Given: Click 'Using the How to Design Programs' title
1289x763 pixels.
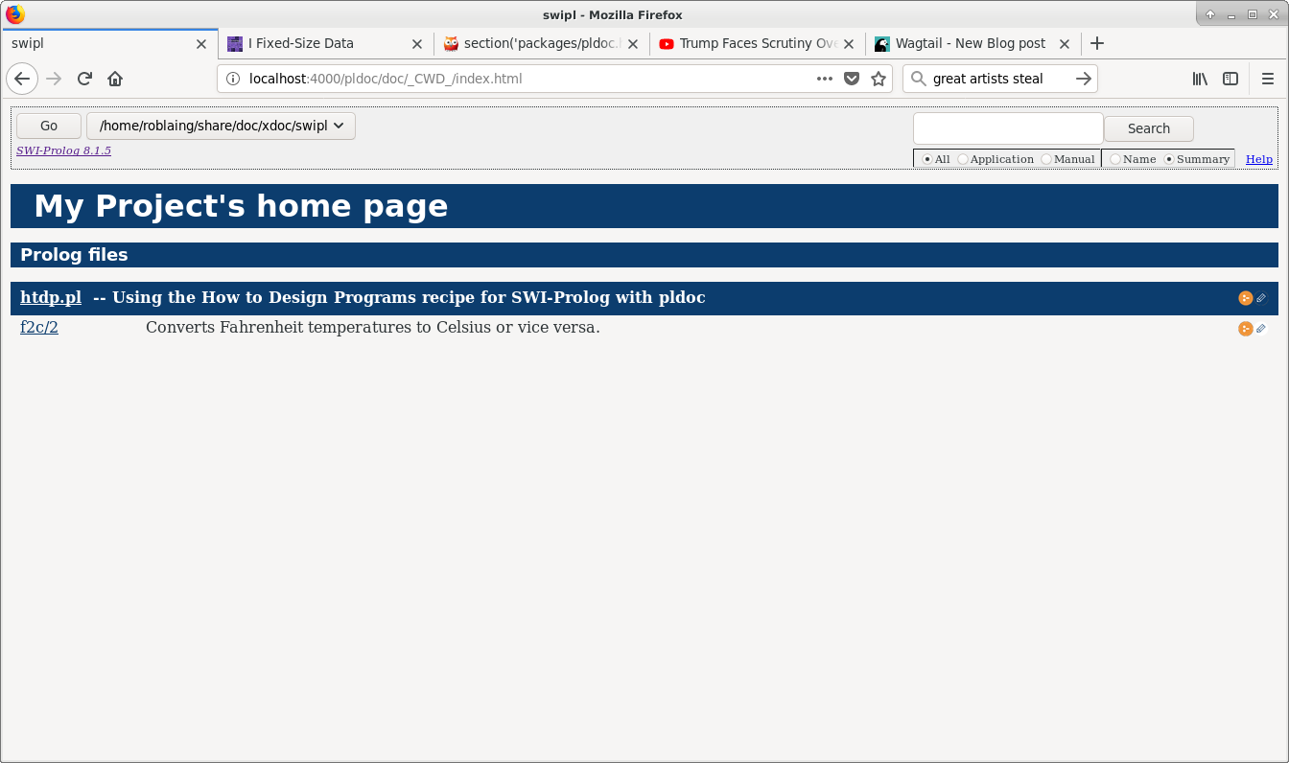Looking at the screenshot, I should click(409, 297).
